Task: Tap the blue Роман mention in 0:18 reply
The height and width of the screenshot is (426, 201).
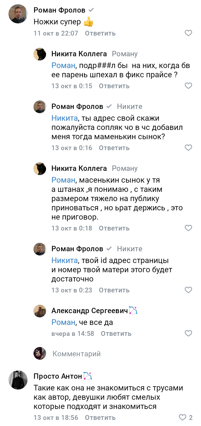Action: (63, 180)
